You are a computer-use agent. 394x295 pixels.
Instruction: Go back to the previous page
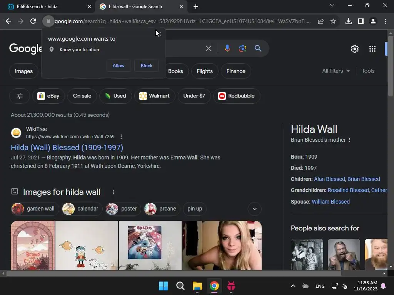(8, 22)
